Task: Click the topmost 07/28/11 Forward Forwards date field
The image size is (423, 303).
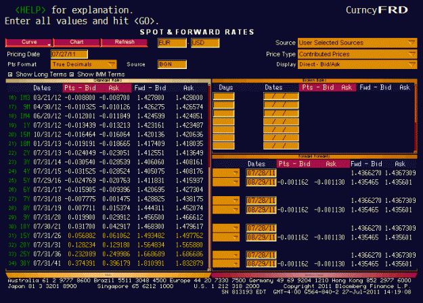Action: 261,172
